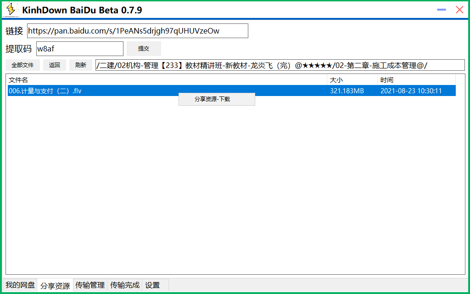Switch to the 传输管理 tab

pos(90,285)
